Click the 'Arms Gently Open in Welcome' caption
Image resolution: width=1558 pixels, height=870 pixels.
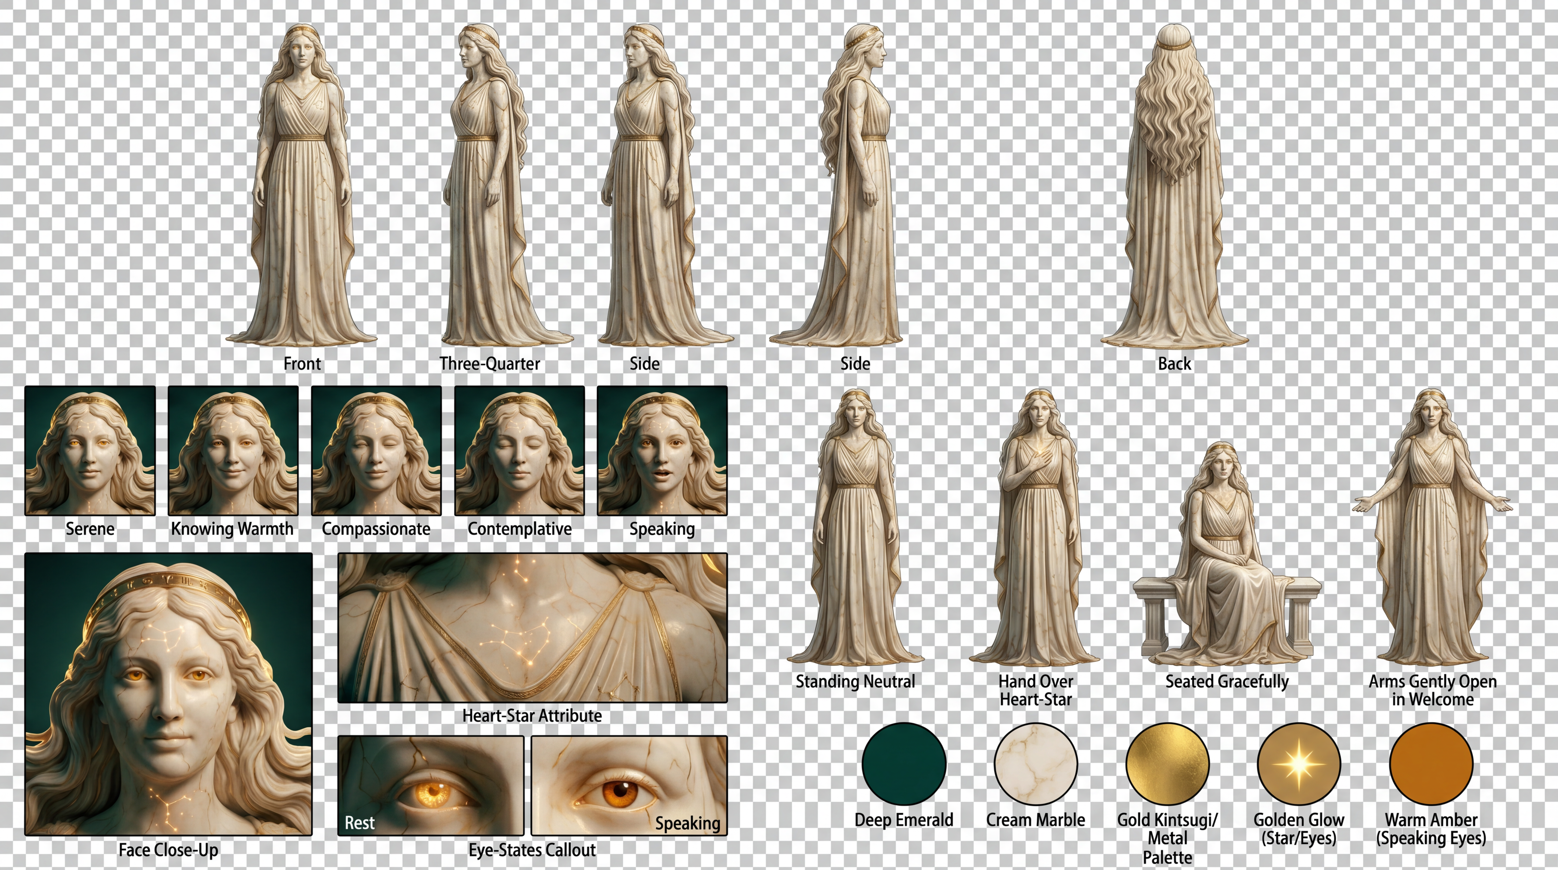point(1432,690)
